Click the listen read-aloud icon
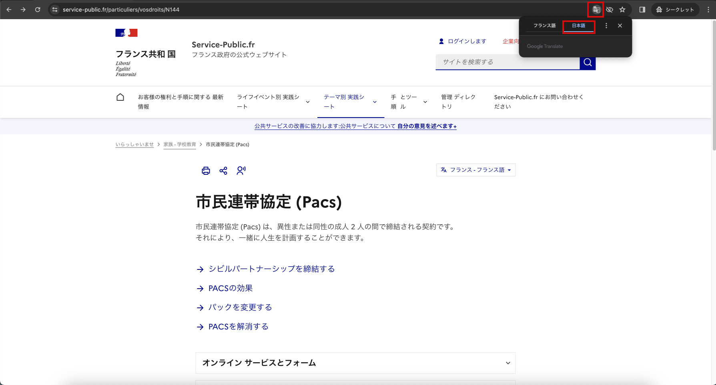The image size is (716, 385). [x=241, y=171]
